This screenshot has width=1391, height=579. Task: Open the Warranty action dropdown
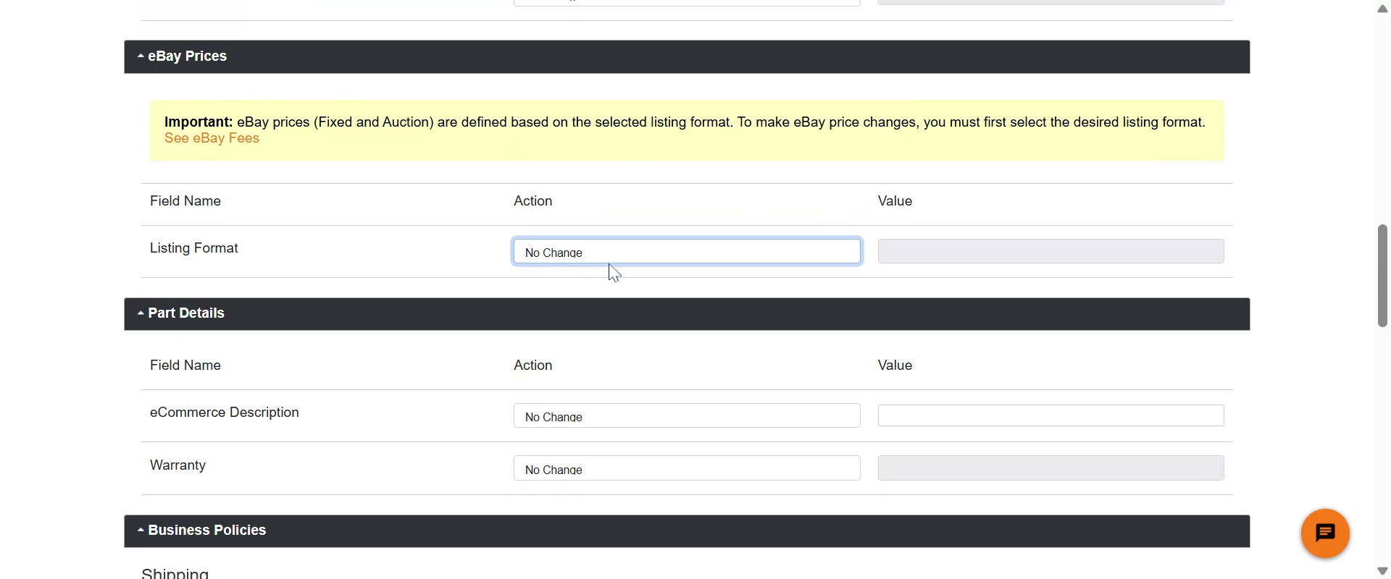pyautogui.click(x=686, y=468)
